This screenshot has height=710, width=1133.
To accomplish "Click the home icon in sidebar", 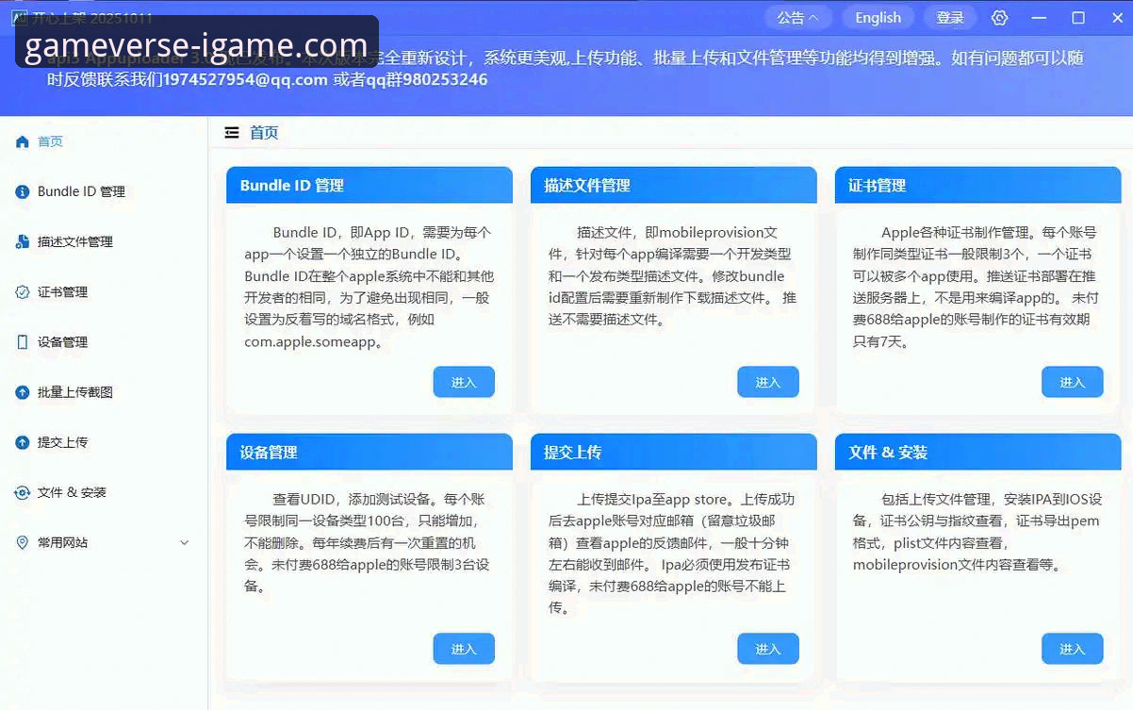I will pyautogui.click(x=23, y=141).
